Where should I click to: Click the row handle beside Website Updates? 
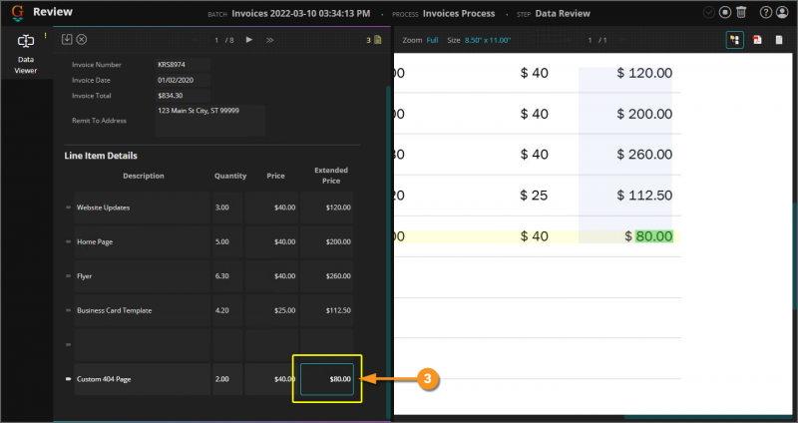[68, 208]
